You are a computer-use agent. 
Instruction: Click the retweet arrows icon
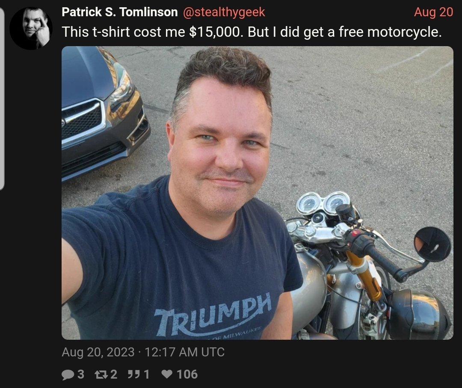pyautogui.click(x=102, y=374)
